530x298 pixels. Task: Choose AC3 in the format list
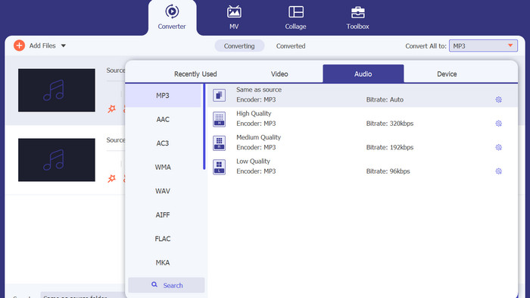pyautogui.click(x=163, y=143)
